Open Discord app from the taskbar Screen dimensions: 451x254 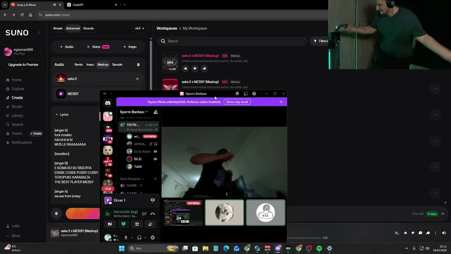point(278,248)
